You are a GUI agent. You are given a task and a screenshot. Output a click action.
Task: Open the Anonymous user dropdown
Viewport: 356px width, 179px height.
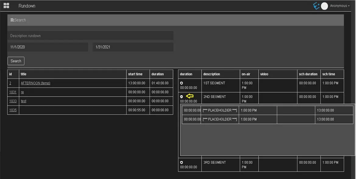click(x=340, y=6)
